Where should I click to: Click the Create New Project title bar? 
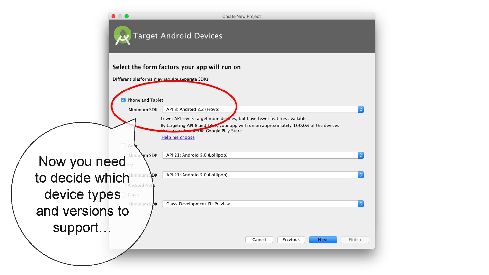tap(241, 16)
